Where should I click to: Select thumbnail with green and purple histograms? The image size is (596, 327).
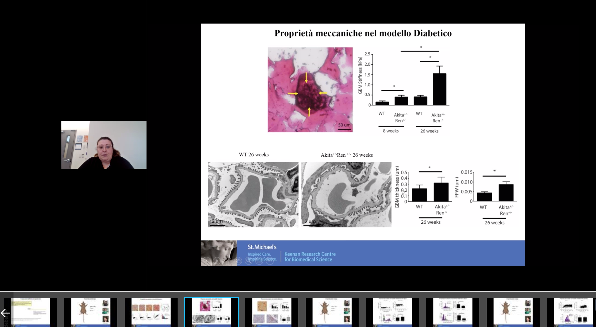tap(392, 312)
